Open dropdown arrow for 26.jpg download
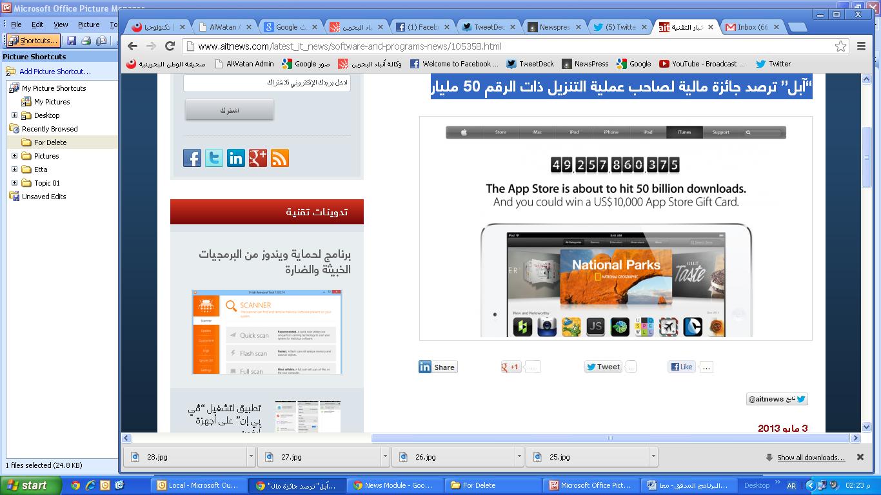This screenshot has width=881, height=495. (x=519, y=457)
